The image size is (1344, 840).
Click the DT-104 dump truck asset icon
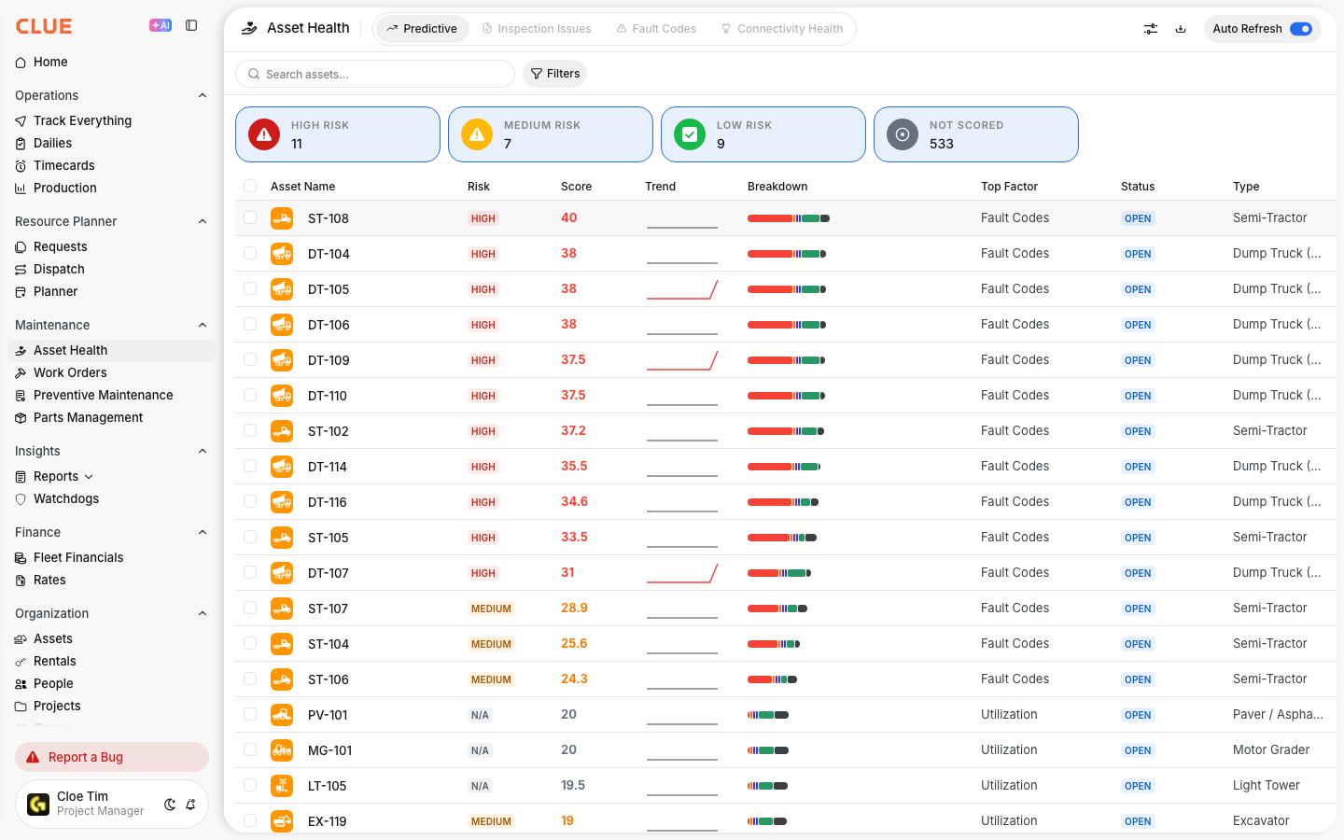(282, 254)
